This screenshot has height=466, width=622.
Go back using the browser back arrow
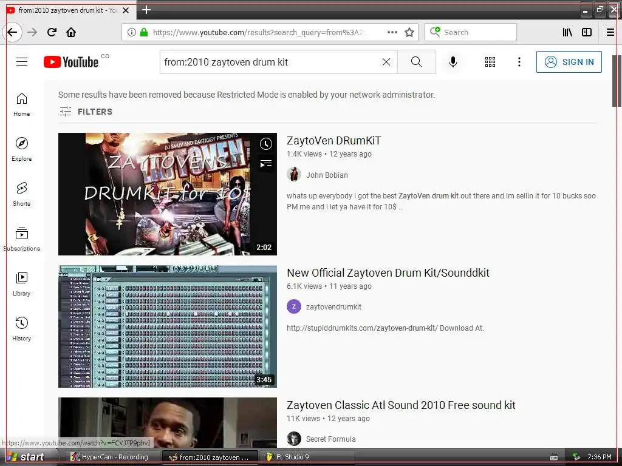pos(12,32)
